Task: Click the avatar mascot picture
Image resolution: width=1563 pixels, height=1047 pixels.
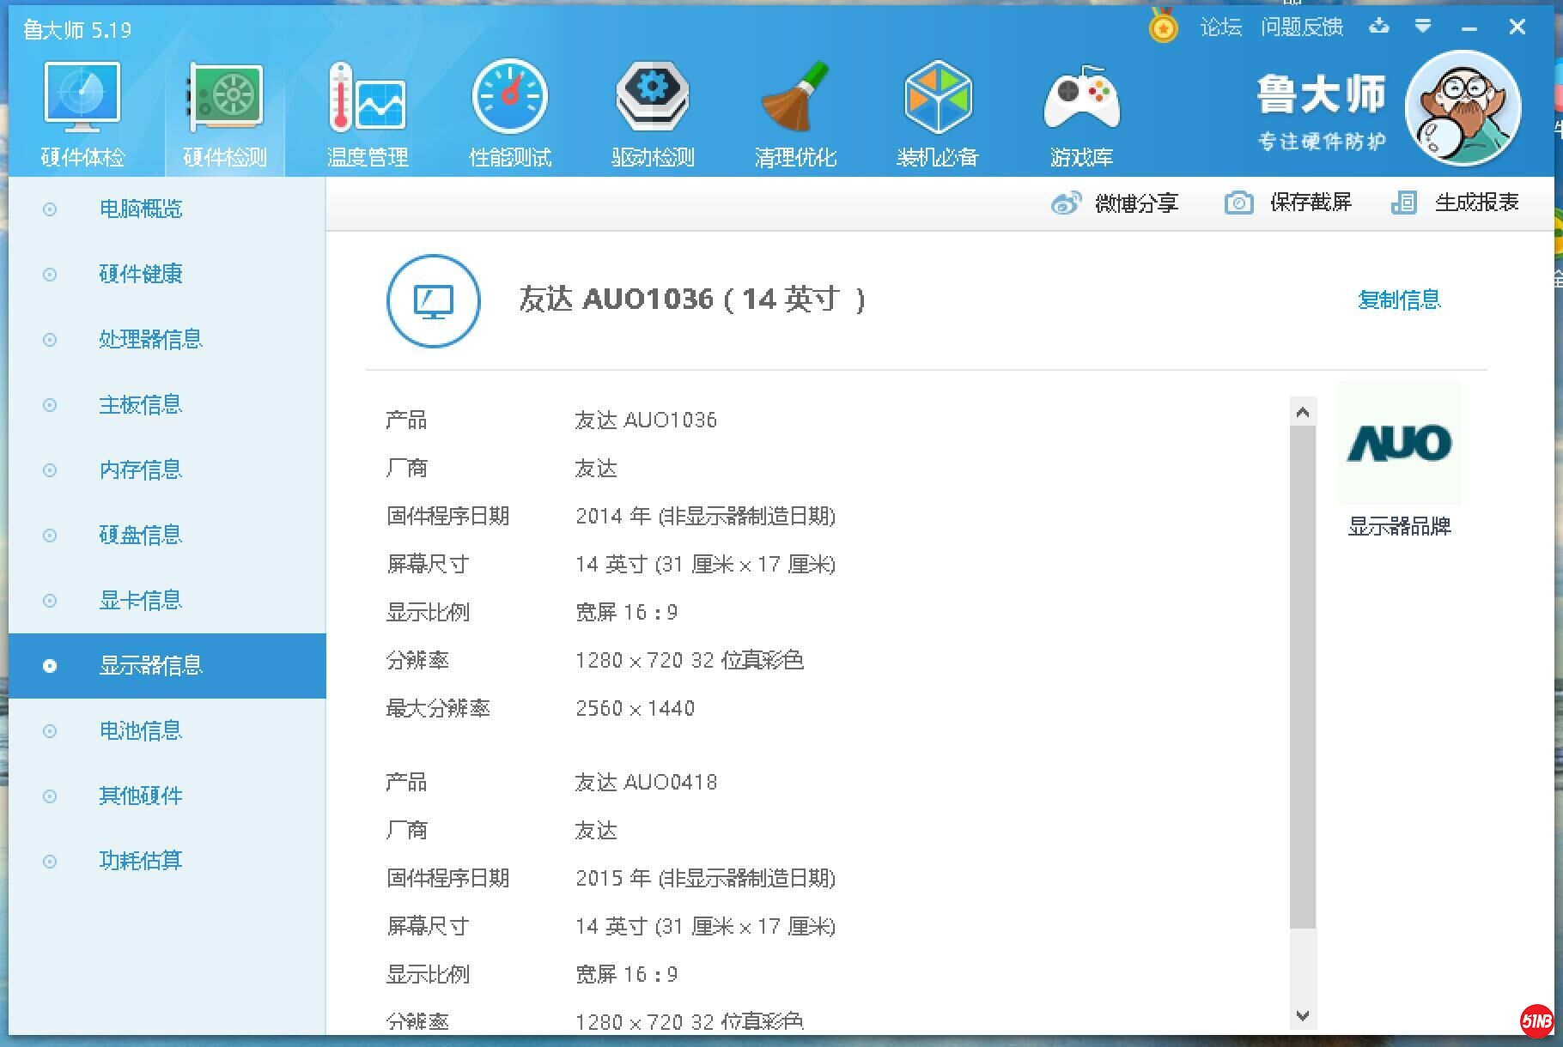Action: point(1463,108)
